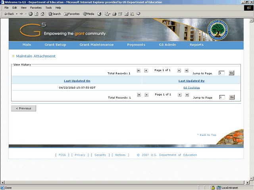Click the Print icon in toolbar
254x190 pixels.
114,14
